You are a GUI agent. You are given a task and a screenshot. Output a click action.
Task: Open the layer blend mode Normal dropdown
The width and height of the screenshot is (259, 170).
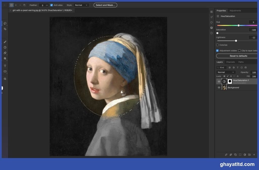226,72
